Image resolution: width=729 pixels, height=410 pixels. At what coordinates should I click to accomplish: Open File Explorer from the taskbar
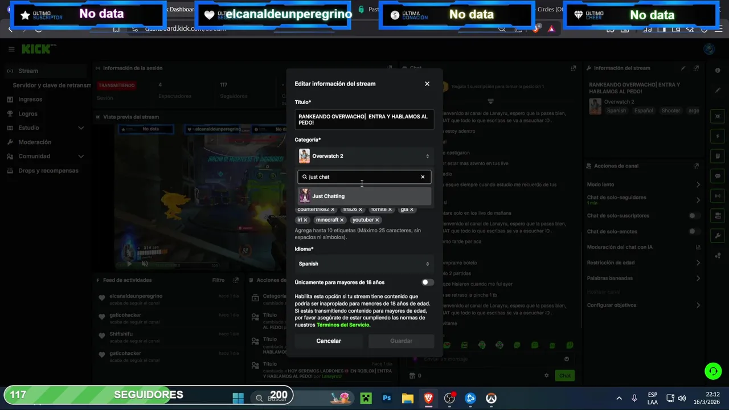coord(407,398)
